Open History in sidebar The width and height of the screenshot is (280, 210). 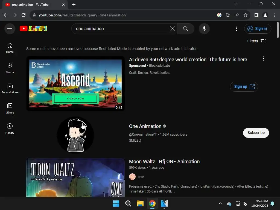tap(10, 129)
